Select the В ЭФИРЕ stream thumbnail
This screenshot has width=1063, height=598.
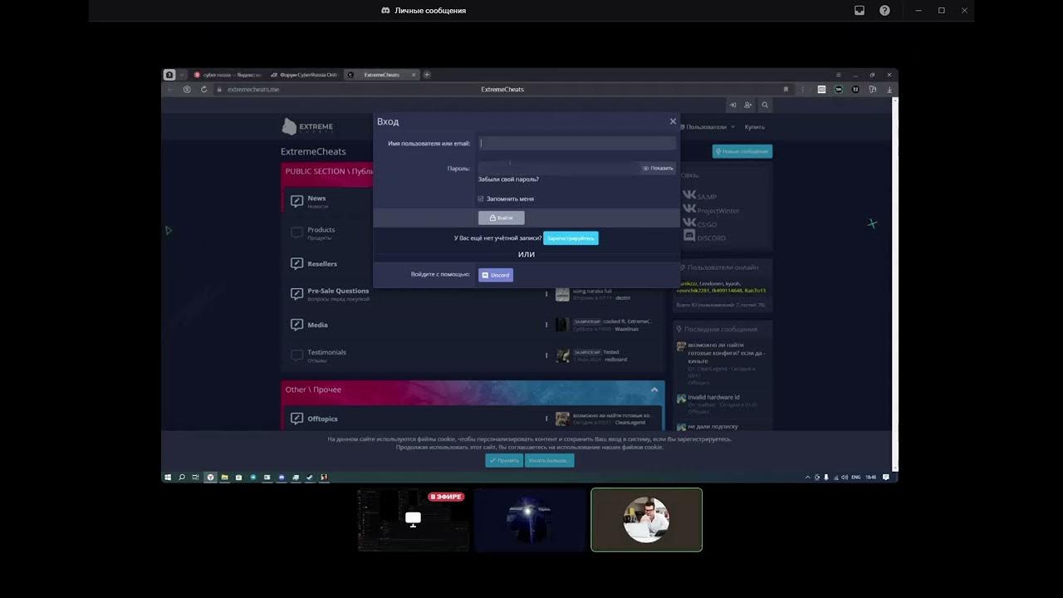[413, 520]
